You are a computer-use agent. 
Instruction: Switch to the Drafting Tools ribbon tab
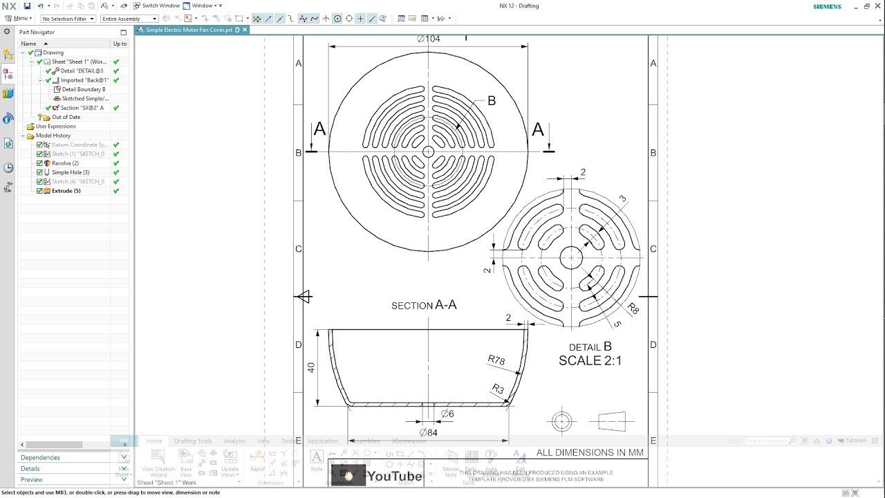pos(193,441)
